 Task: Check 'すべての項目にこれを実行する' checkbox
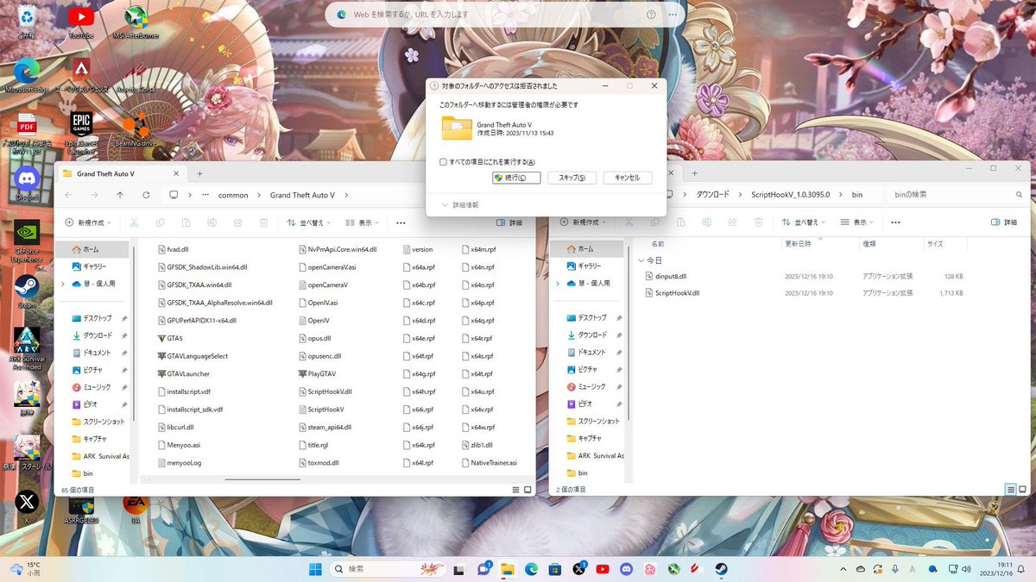pyautogui.click(x=443, y=161)
